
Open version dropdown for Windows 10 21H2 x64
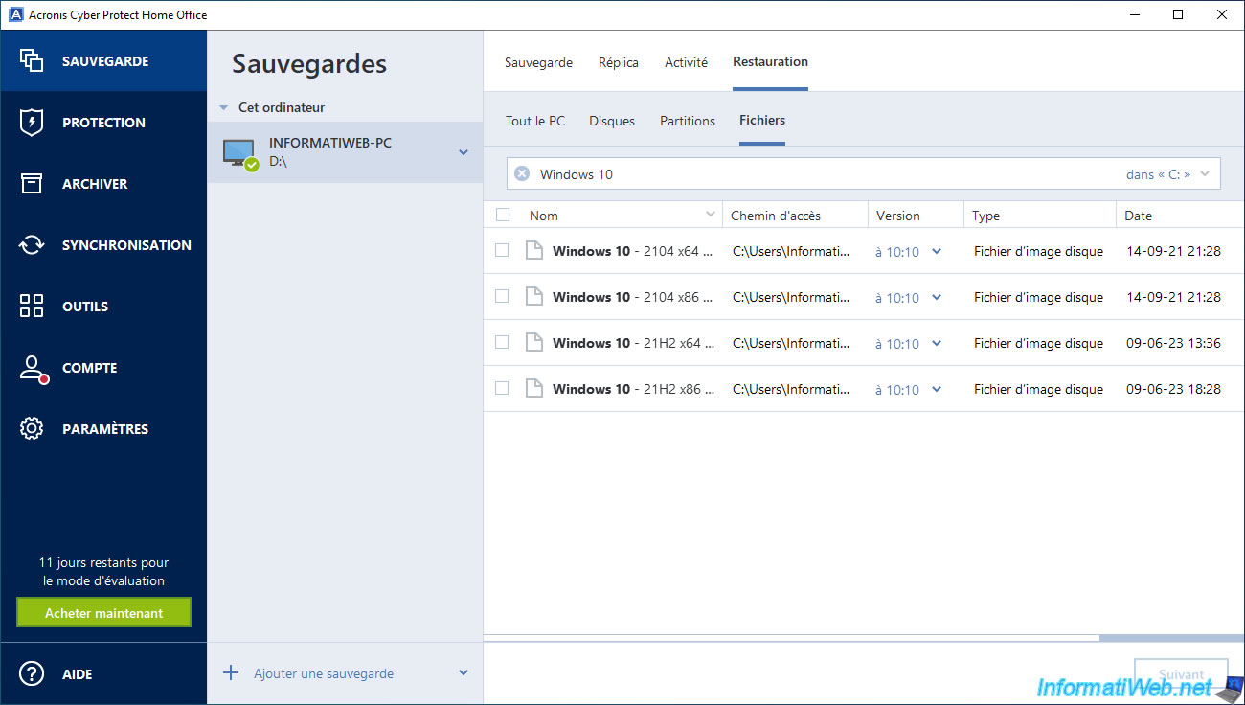(x=937, y=344)
